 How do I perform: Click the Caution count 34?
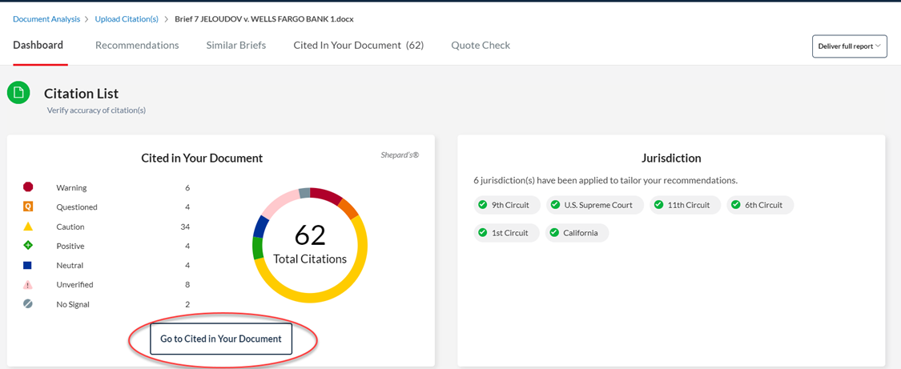[185, 227]
